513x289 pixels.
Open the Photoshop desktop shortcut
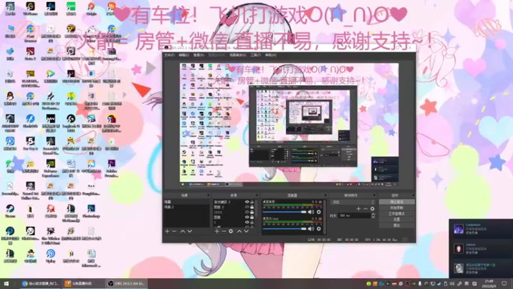coord(91,211)
